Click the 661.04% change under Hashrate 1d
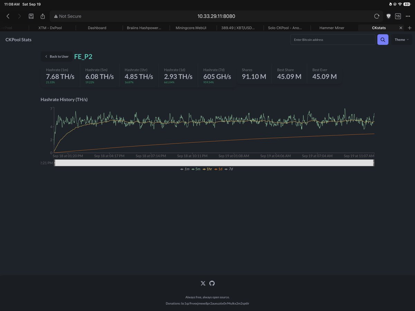Viewport: 415px width, 311px height. tap(169, 83)
